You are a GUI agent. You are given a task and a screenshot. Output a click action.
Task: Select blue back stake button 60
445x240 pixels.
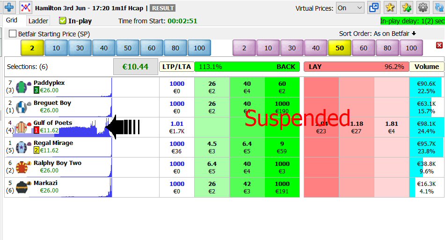[152, 48]
